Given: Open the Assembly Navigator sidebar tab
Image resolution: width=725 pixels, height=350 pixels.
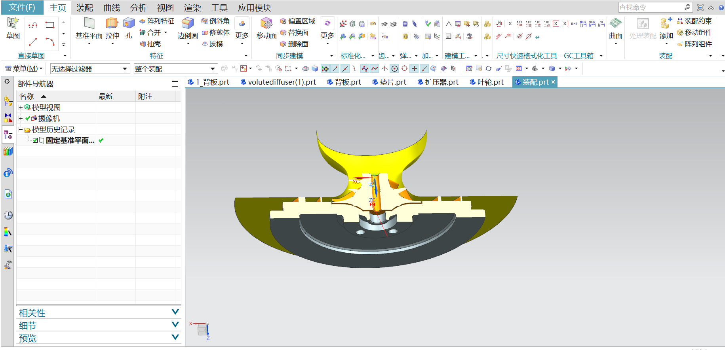Looking at the screenshot, I should pyautogui.click(x=8, y=101).
